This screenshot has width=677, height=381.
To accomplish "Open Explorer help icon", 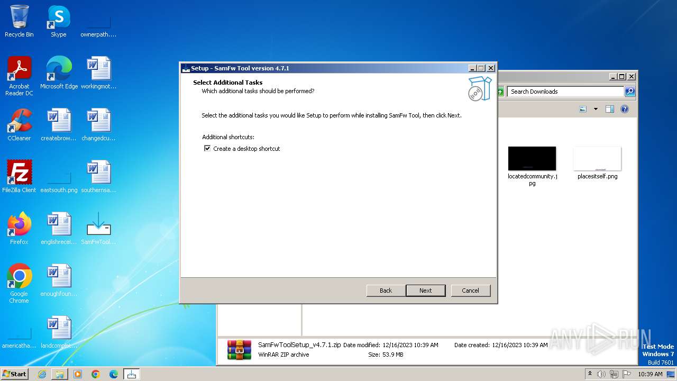I will [x=625, y=109].
